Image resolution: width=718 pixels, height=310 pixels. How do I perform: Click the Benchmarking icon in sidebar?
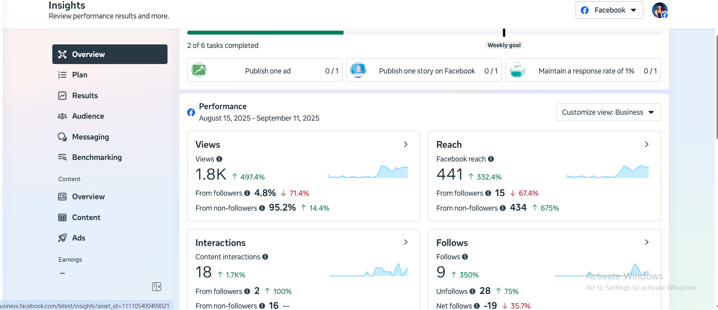pyautogui.click(x=62, y=158)
